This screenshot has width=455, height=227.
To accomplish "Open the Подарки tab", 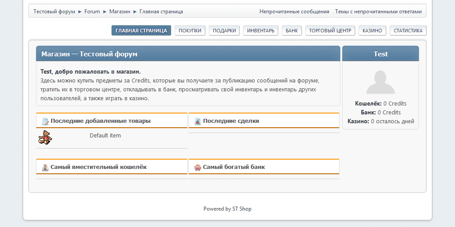I will coord(224,31).
